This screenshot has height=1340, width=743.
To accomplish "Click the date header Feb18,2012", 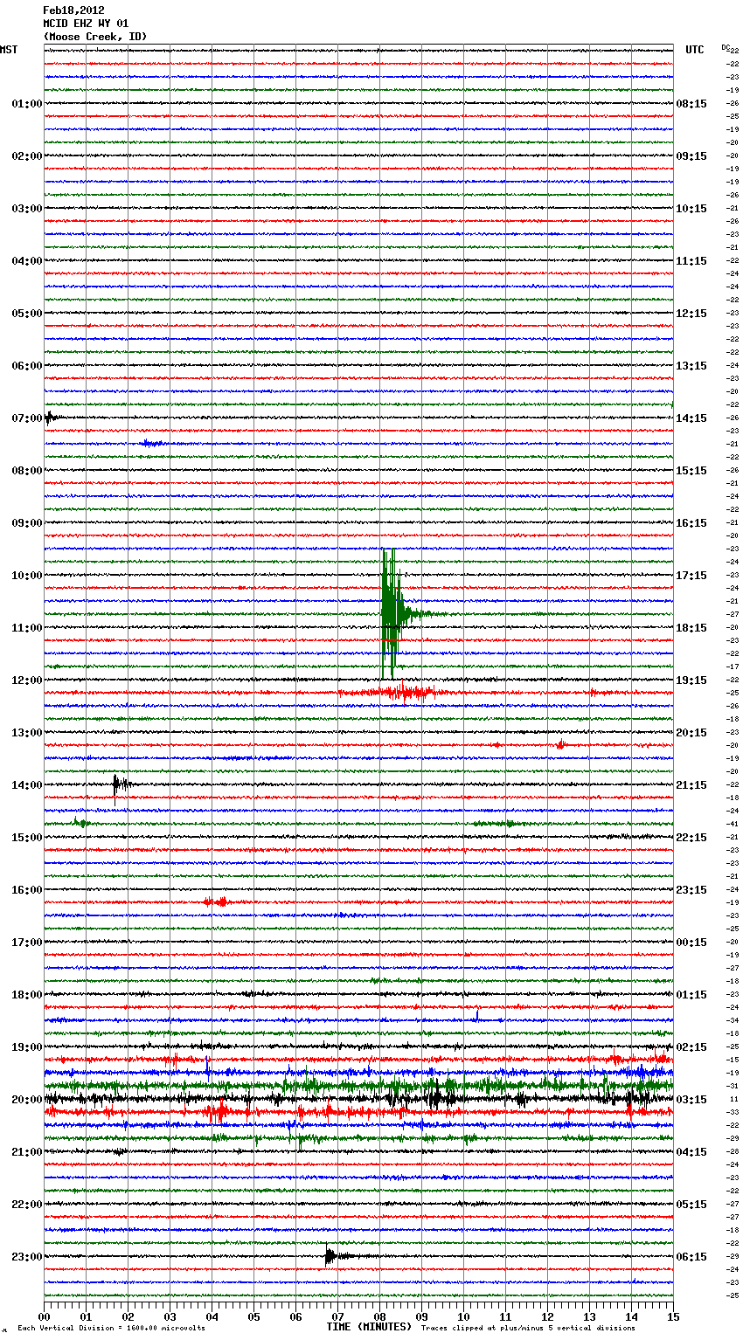I will point(73,10).
